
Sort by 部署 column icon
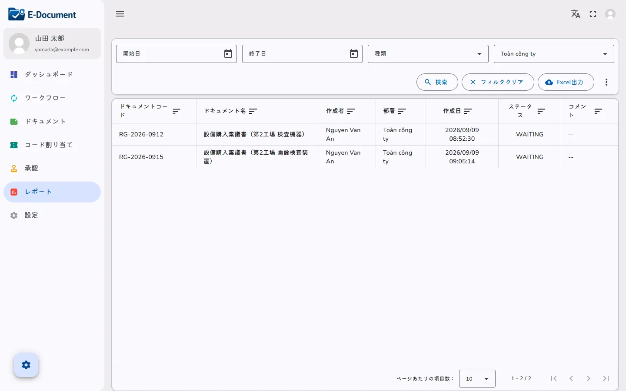pyautogui.click(x=402, y=111)
